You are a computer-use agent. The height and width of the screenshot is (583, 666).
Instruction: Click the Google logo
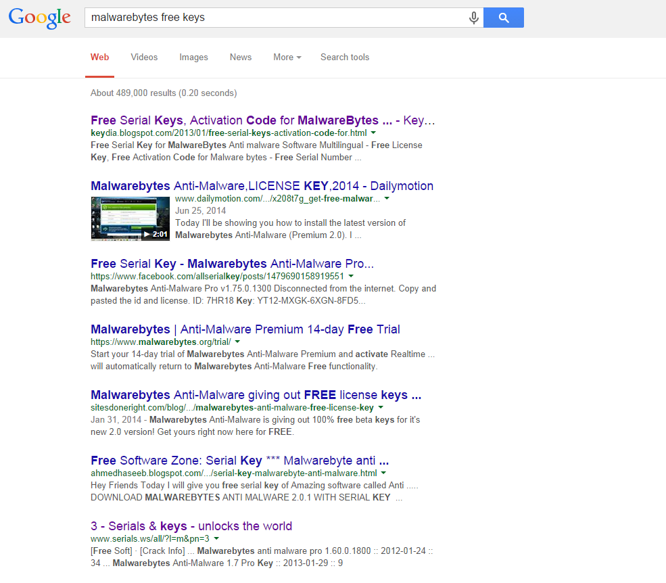[x=39, y=18]
